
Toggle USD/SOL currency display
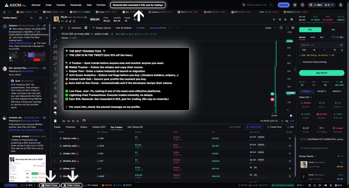coord(140,28)
